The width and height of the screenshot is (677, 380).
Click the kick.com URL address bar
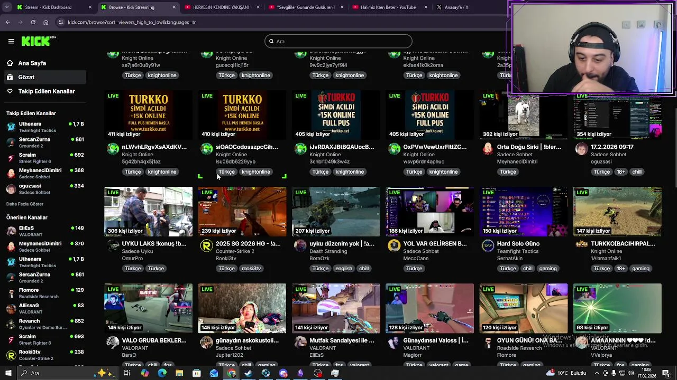click(132, 22)
